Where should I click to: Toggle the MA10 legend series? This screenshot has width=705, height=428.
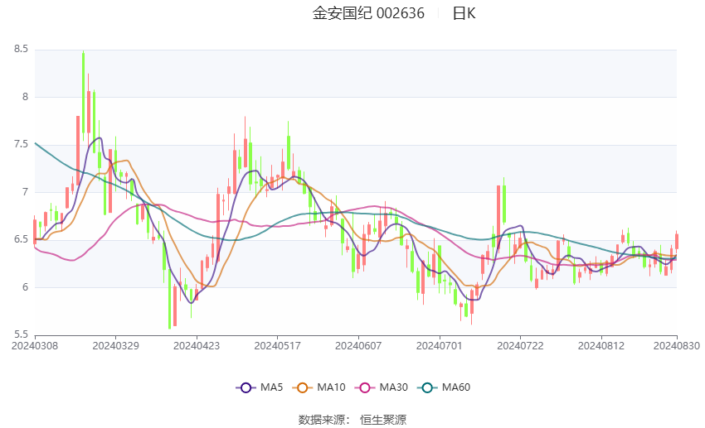[318, 387]
